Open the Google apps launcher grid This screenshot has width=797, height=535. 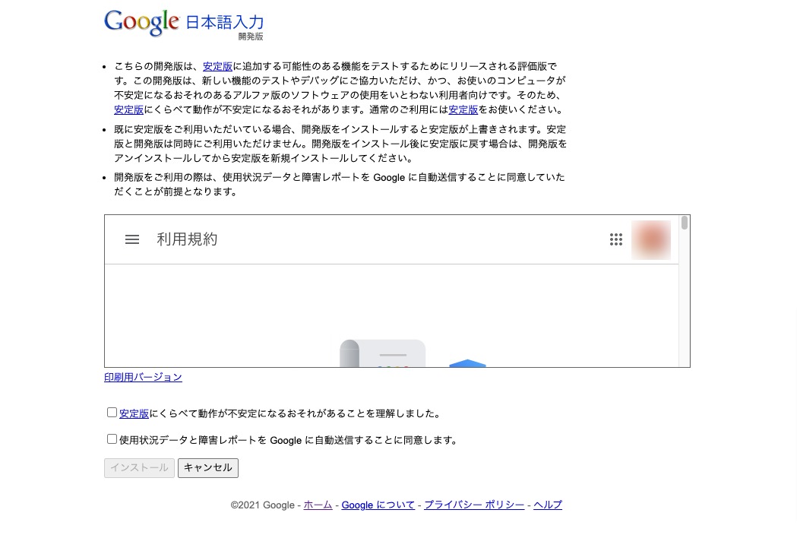click(616, 239)
